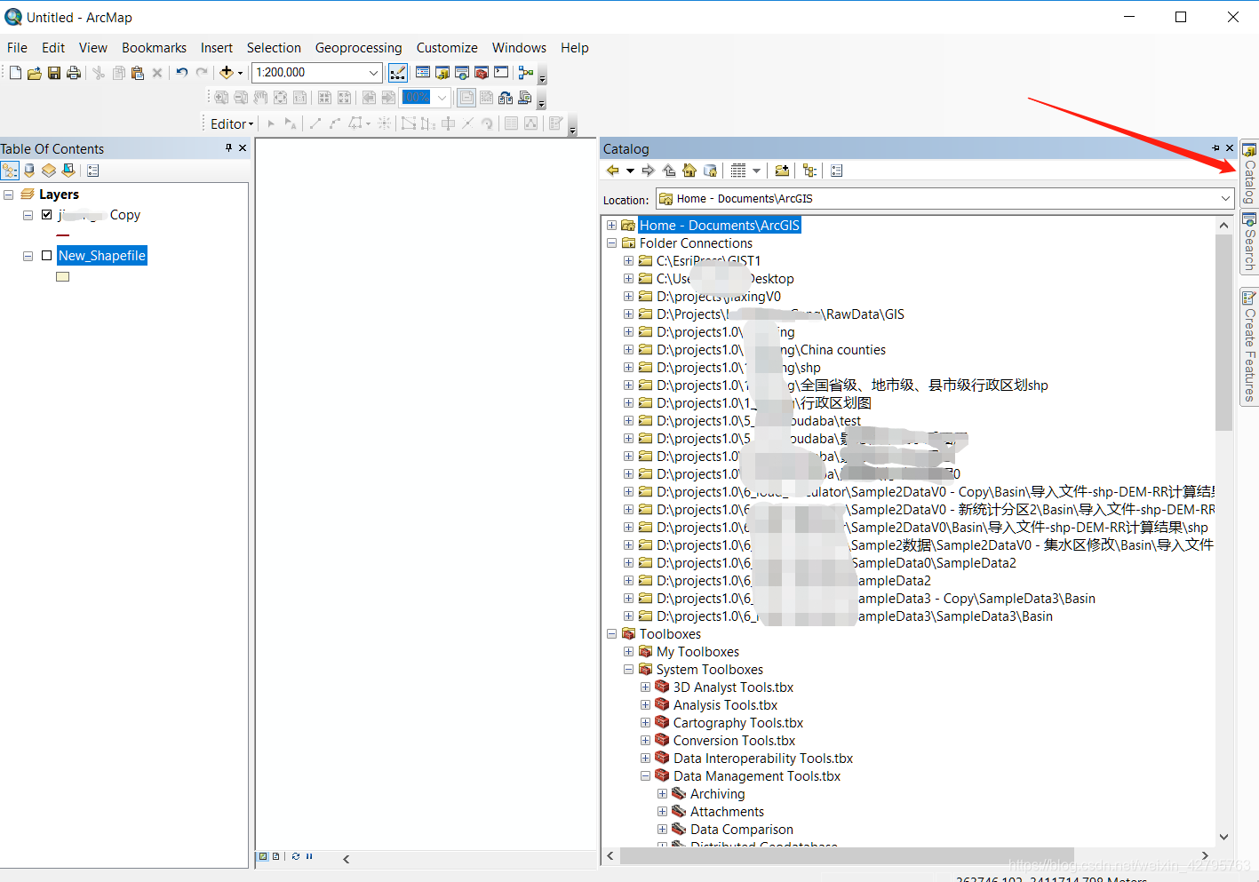The width and height of the screenshot is (1259, 882).
Task: Go to Default Geodatabase in Catalog
Action: pos(710,171)
